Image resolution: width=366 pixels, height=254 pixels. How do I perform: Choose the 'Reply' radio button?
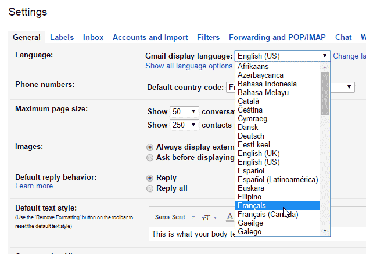coord(150,178)
